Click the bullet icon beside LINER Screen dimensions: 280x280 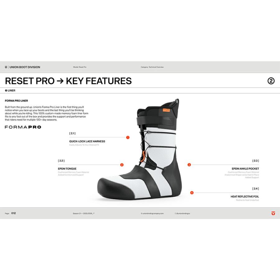(x=6, y=91)
